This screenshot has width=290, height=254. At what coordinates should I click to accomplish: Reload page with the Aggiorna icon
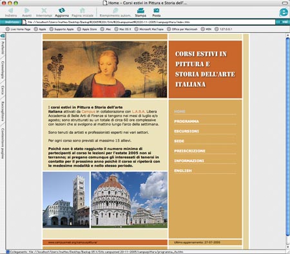(62, 10)
